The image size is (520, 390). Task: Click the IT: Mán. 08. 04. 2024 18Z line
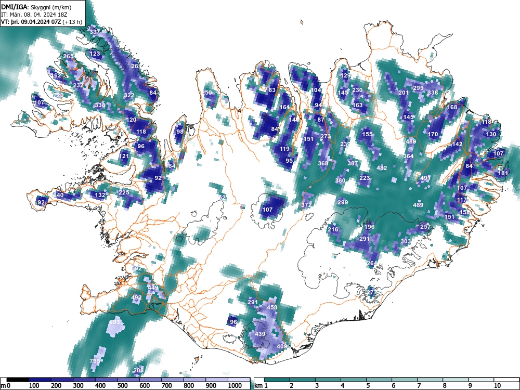34,15
